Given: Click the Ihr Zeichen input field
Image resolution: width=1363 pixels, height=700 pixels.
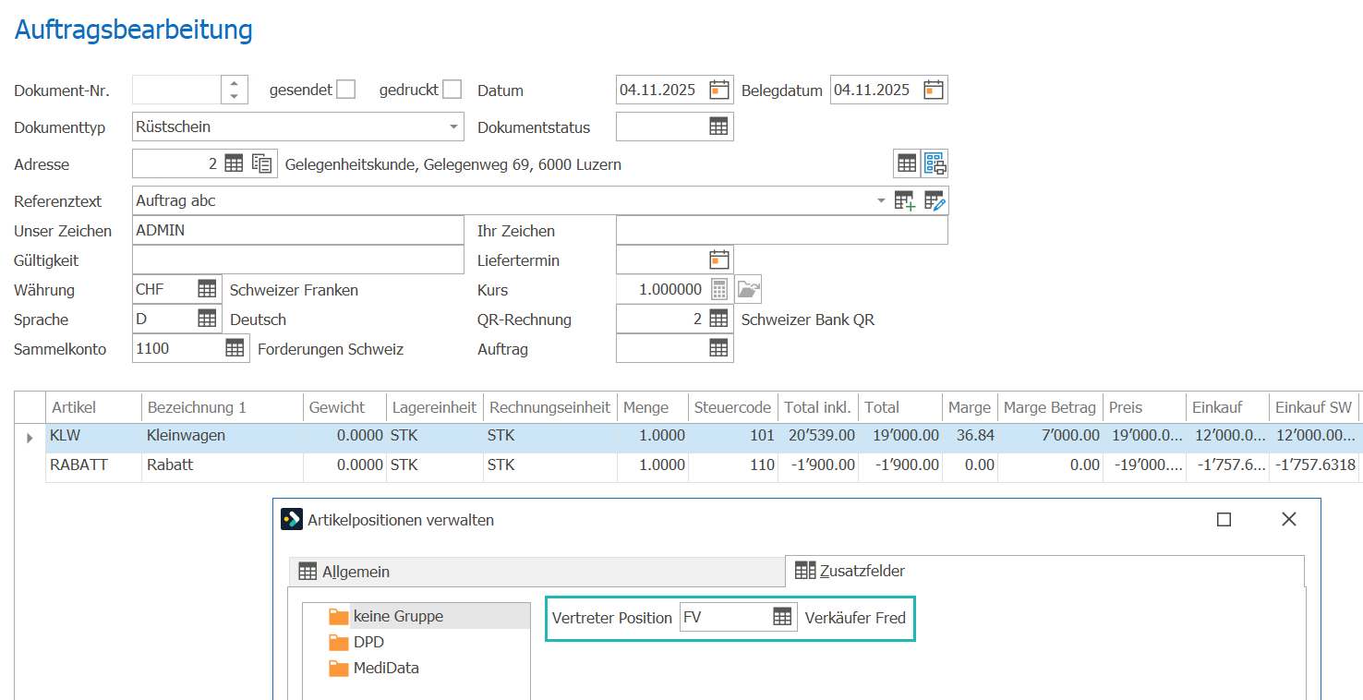Looking at the screenshot, I should coord(782,230).
